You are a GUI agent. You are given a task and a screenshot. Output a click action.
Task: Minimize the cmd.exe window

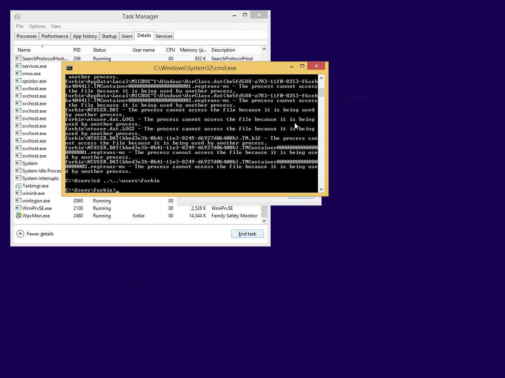(x=292, y=67)
